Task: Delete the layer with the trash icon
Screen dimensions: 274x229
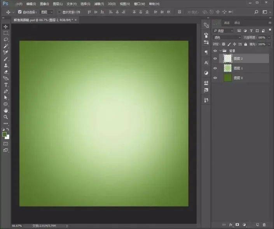Action: tap(264, 225)
